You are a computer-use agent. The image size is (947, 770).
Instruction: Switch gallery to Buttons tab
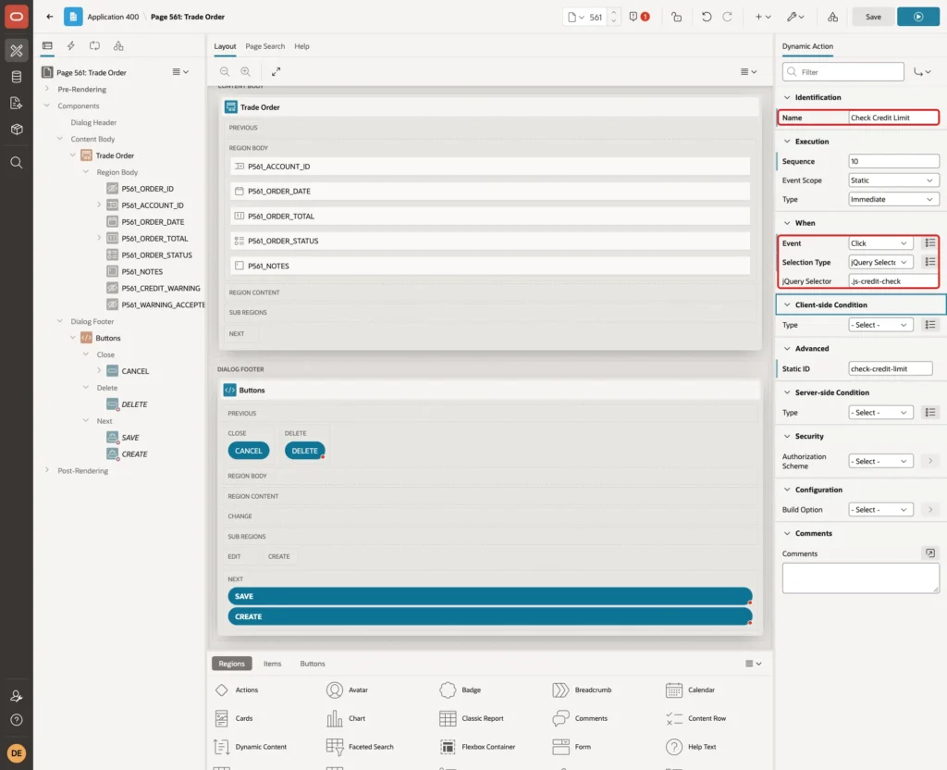pyautogui.click(x=313, y=664)
